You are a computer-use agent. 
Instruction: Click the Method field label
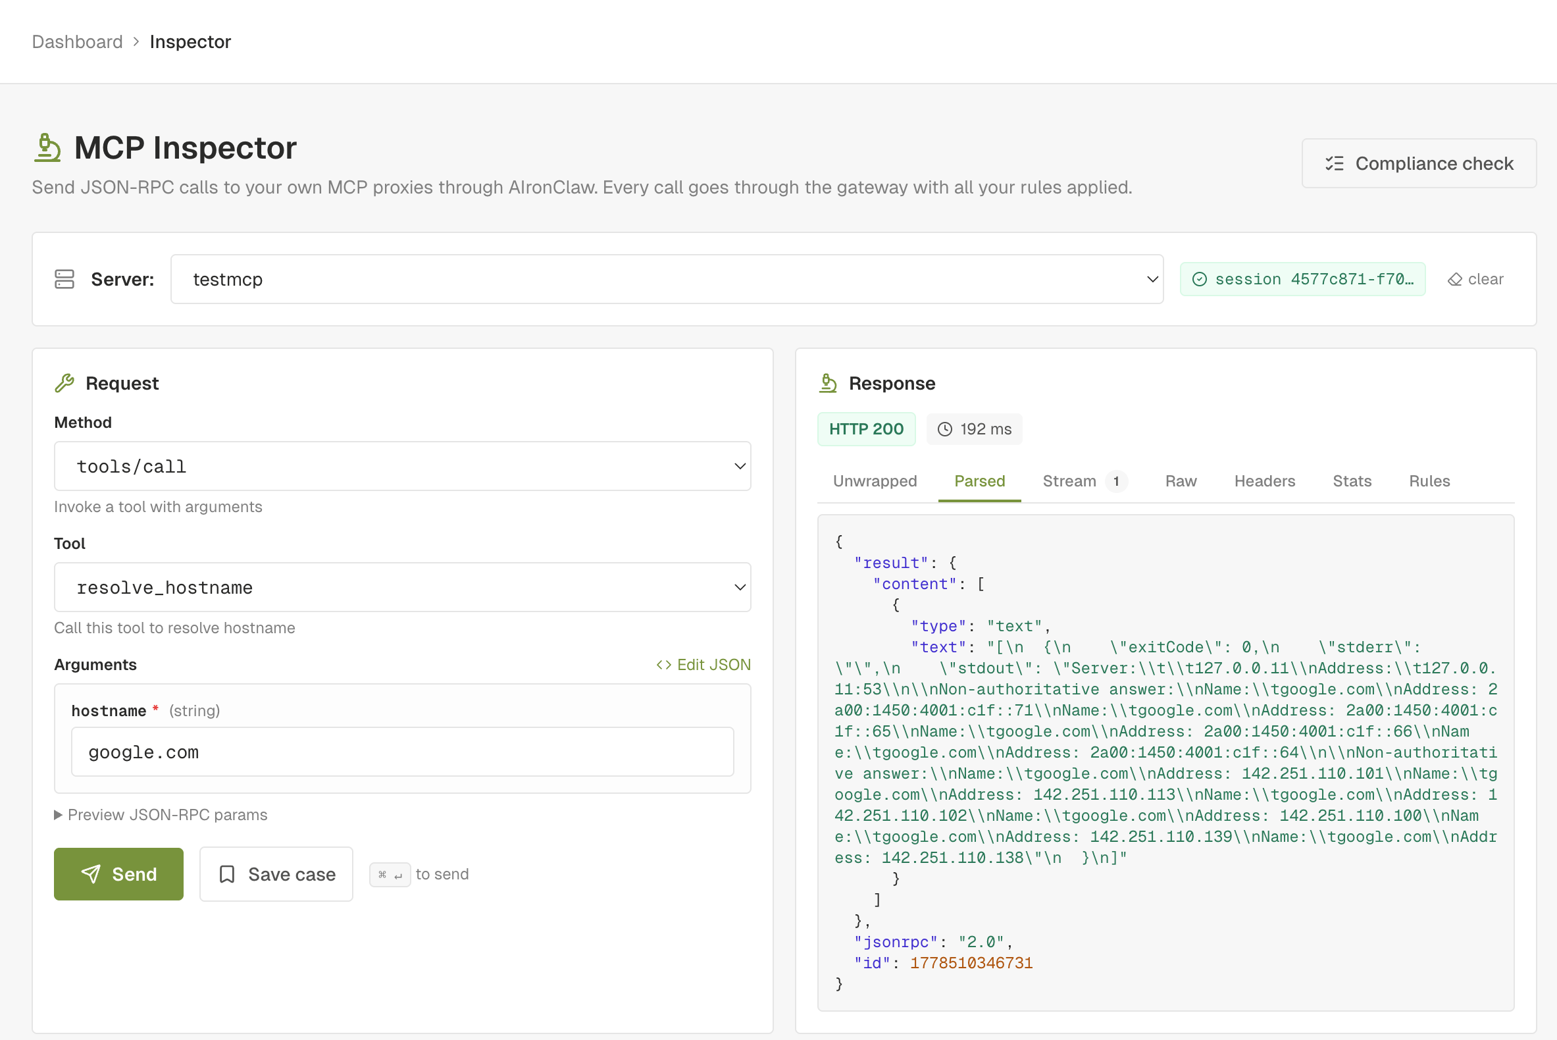pos(83,423)
